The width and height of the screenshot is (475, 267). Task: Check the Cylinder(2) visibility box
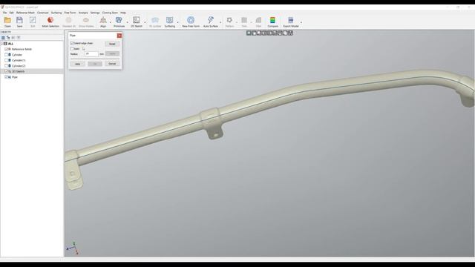(x=6, y=66)
